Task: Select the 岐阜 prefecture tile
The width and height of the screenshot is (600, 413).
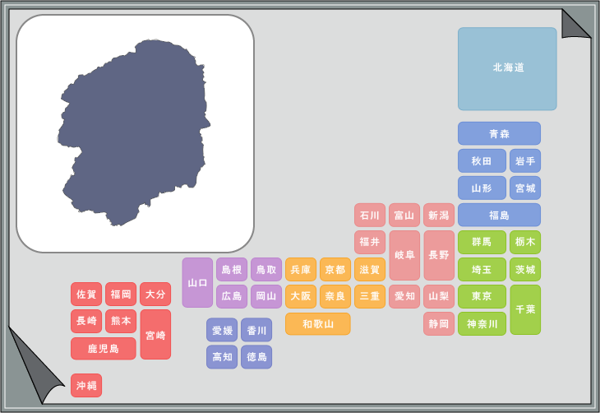Action: click(404, 255)
